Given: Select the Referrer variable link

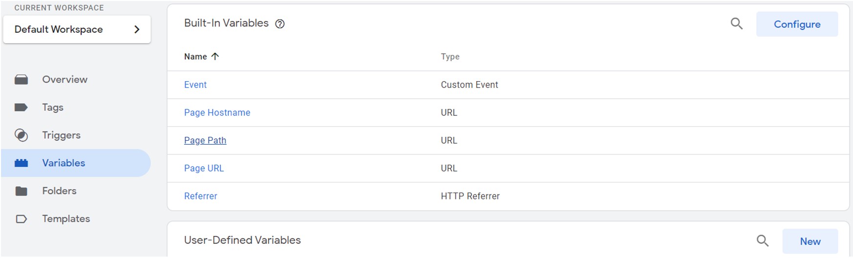Looking at the screenshot, I should point(200,196).
